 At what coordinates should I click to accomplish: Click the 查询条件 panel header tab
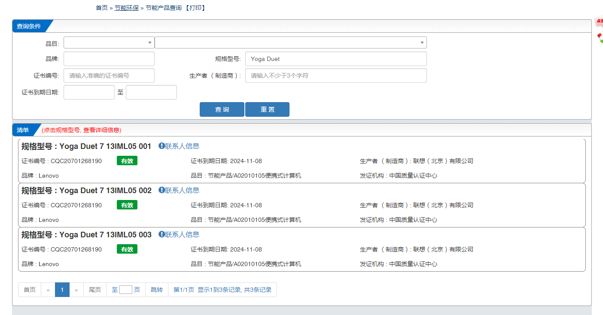pyautogui.click(x=29, y=26)
